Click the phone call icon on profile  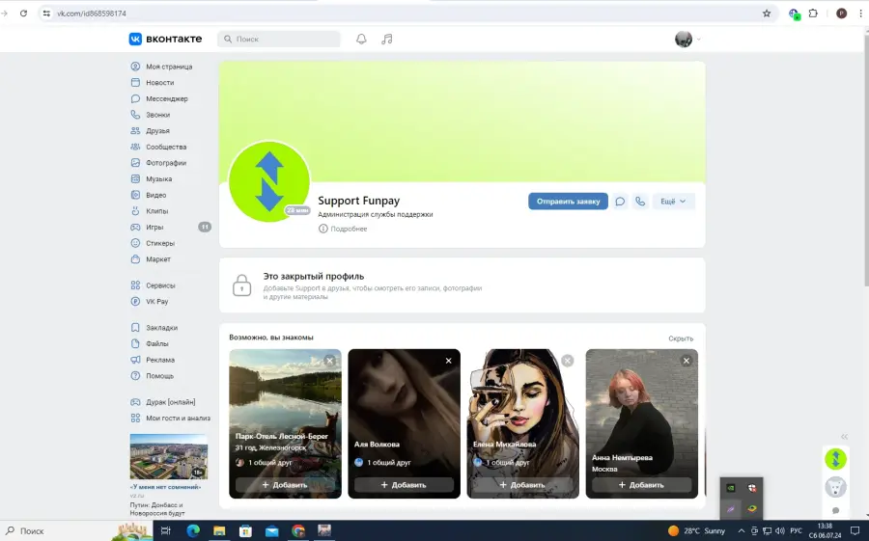(x=640, y=201)
